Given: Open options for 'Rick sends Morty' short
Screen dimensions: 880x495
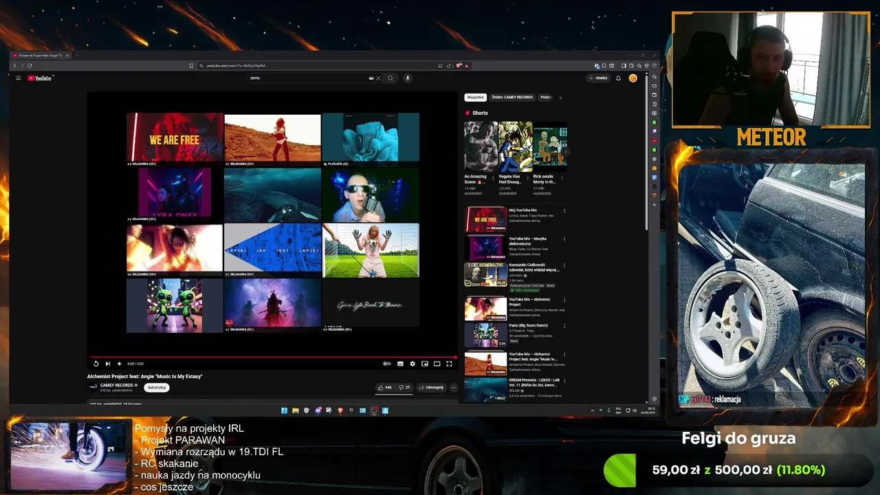Looking at the screenshot, I should [562, 177].
